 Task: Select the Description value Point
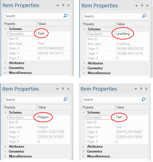point(41,33)
